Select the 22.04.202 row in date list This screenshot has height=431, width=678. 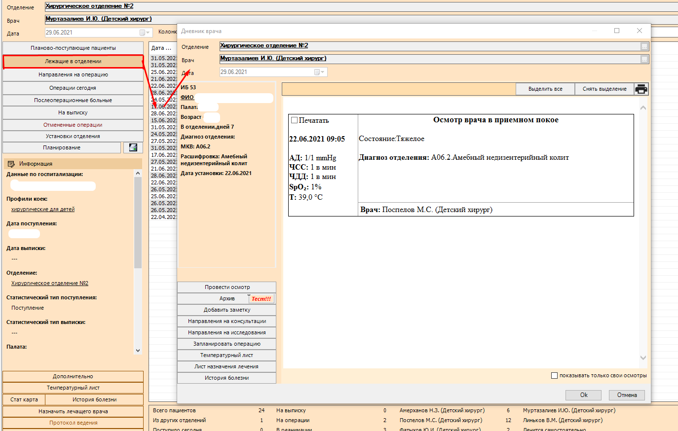(164, 217)
